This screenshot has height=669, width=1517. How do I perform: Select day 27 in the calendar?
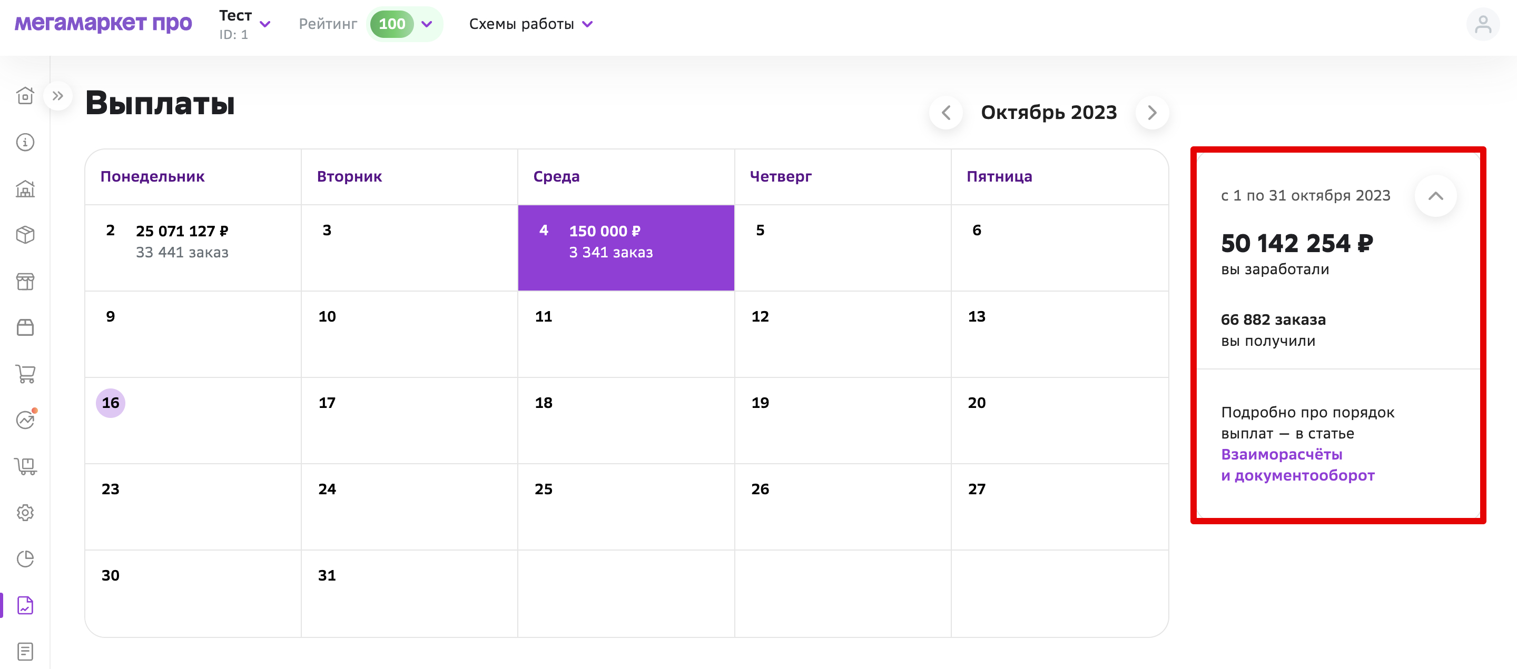tap(1059, 507)
